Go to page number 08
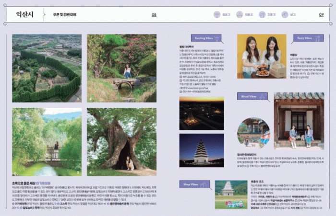This screenshot has height=216, width=336. click(x=154, y=15)
